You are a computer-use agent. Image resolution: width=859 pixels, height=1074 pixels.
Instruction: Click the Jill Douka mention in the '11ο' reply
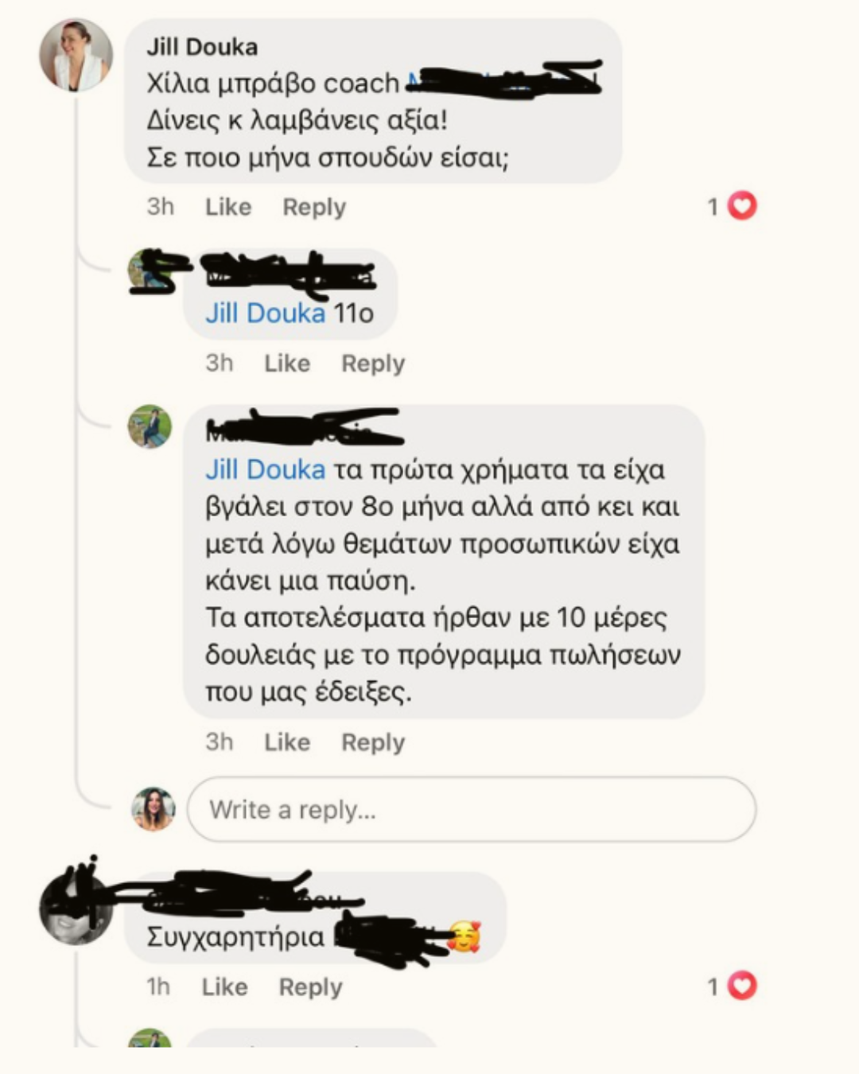click(265, 313)
